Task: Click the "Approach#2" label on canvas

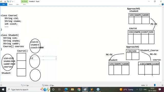Action: pos(133,47)
